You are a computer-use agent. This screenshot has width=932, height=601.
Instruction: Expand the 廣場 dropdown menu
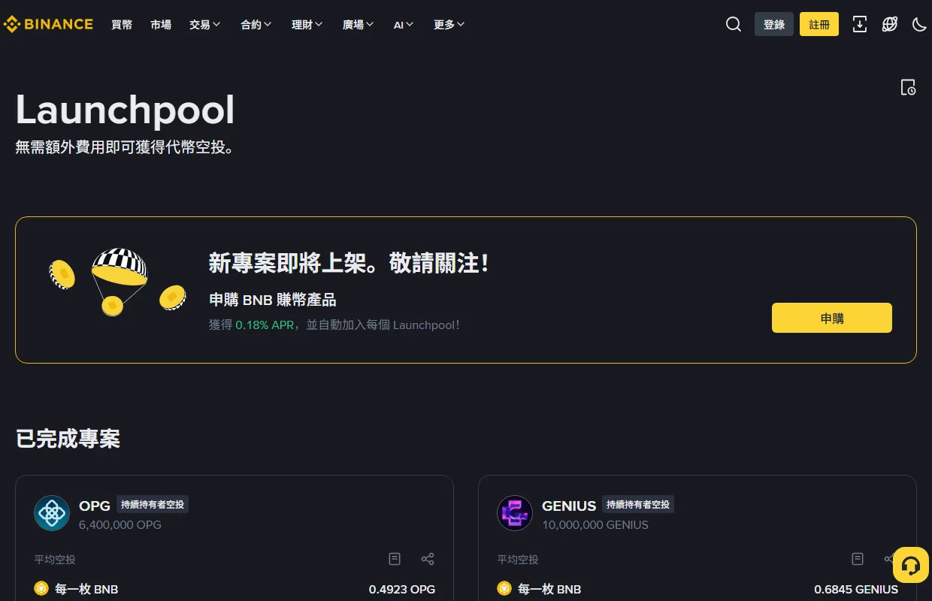[359, 25]
